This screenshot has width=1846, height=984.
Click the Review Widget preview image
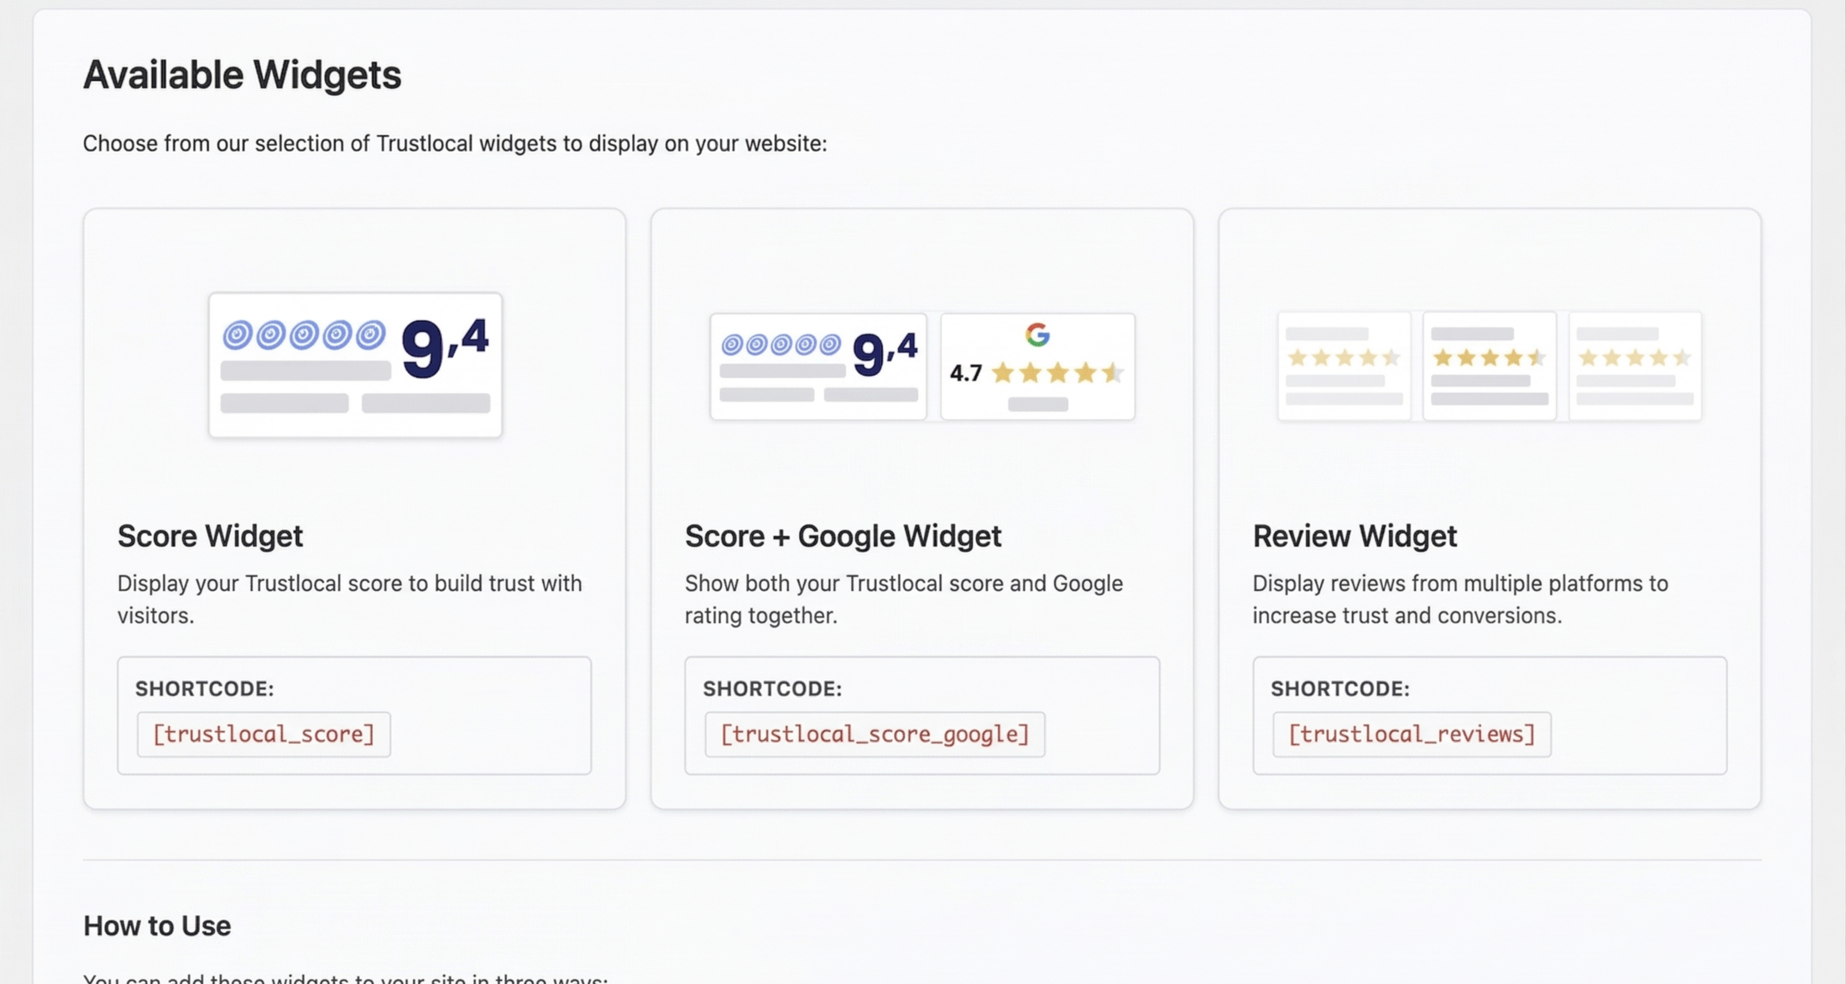[x=1490, y=366]
